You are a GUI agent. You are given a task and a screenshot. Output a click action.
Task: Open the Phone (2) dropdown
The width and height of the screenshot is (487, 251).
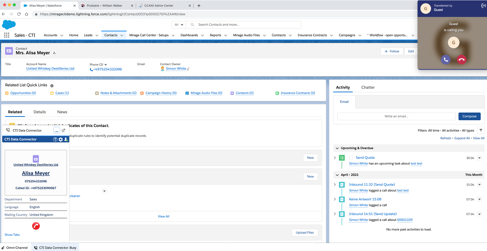106,65
